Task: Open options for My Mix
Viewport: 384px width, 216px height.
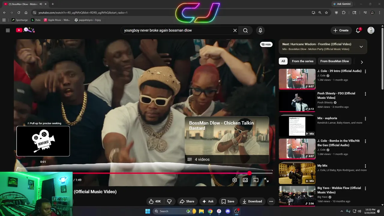Action: click(x=365, y=166)
